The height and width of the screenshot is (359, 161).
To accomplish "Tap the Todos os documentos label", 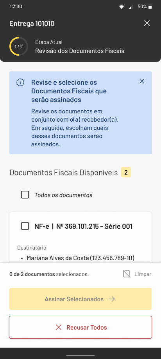I will click(63, 195).
